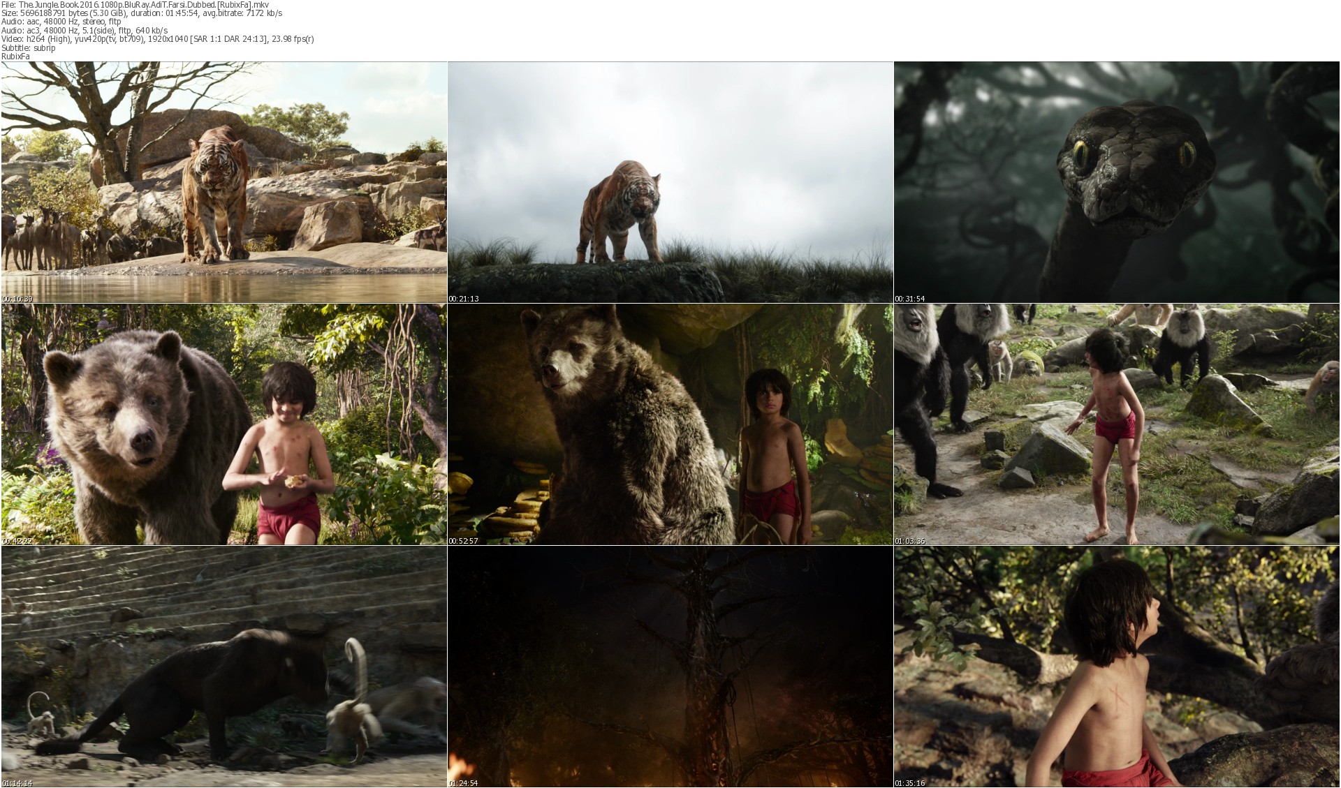Click the 00:10:39 timestamp

(x=17, y=299)
